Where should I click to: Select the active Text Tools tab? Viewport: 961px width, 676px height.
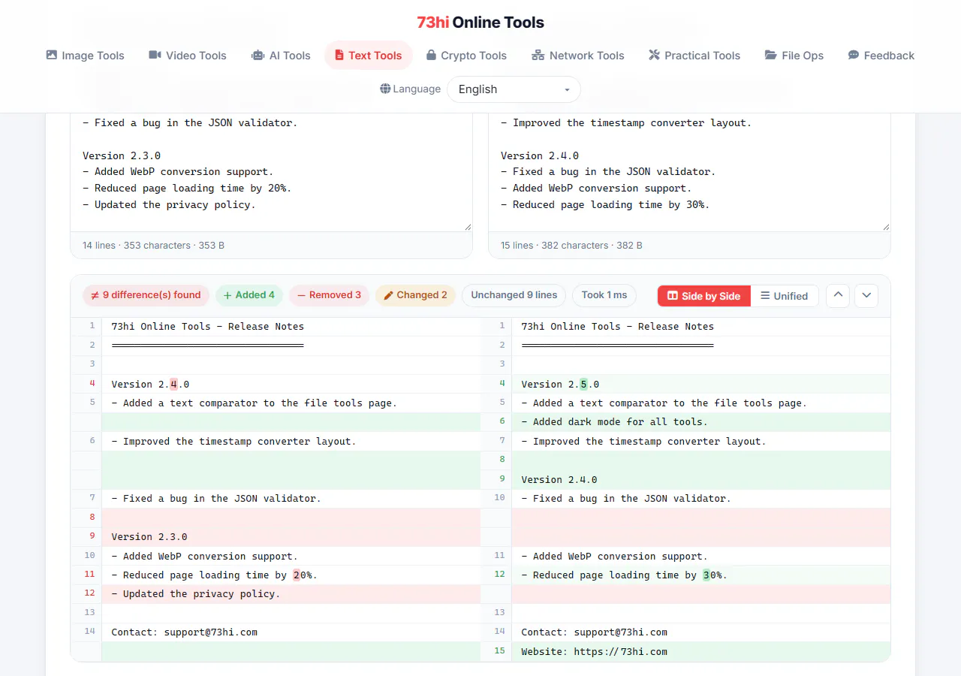tap(368, 56)
